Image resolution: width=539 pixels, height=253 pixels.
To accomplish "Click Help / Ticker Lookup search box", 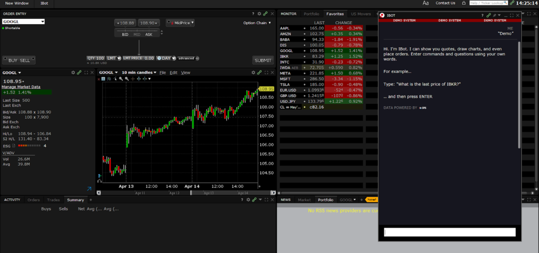I will (x=488, y=3).
